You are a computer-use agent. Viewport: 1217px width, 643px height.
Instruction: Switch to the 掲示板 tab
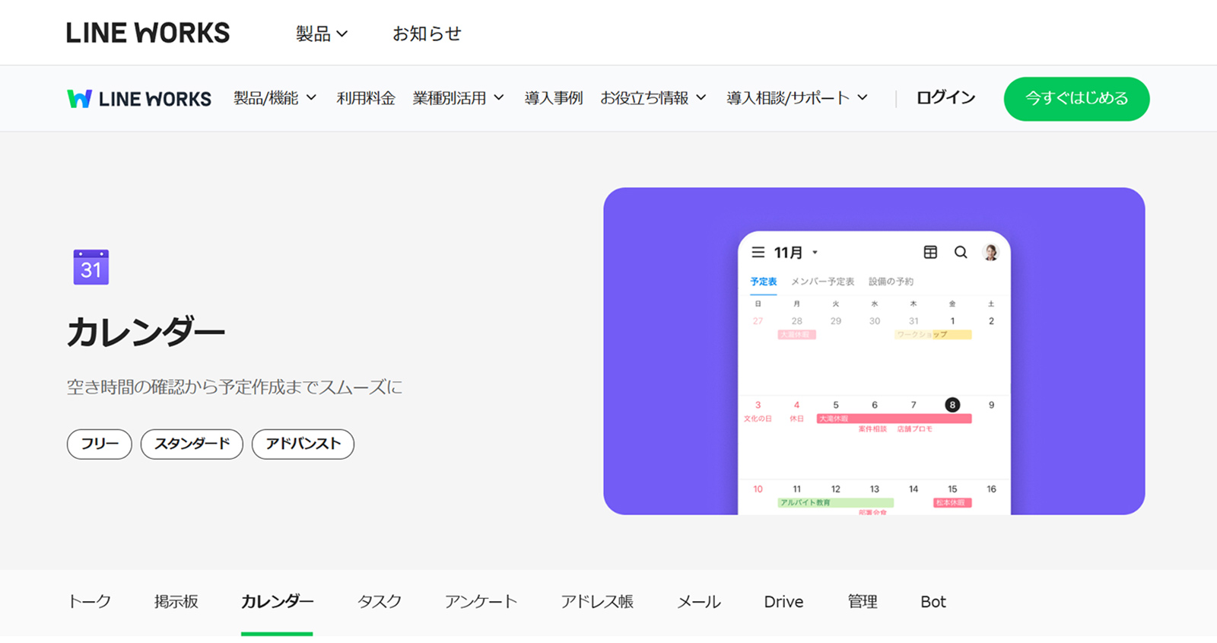point(176,602)
